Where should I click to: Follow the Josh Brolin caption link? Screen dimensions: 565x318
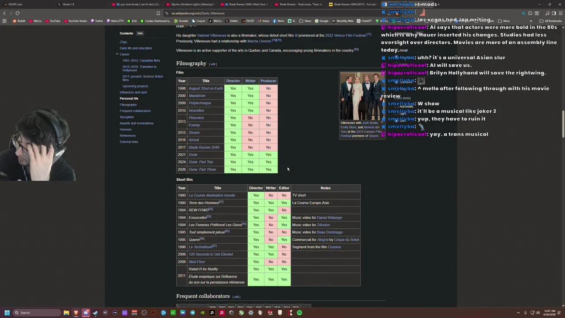pyautogui.click(x=370, y=123)
